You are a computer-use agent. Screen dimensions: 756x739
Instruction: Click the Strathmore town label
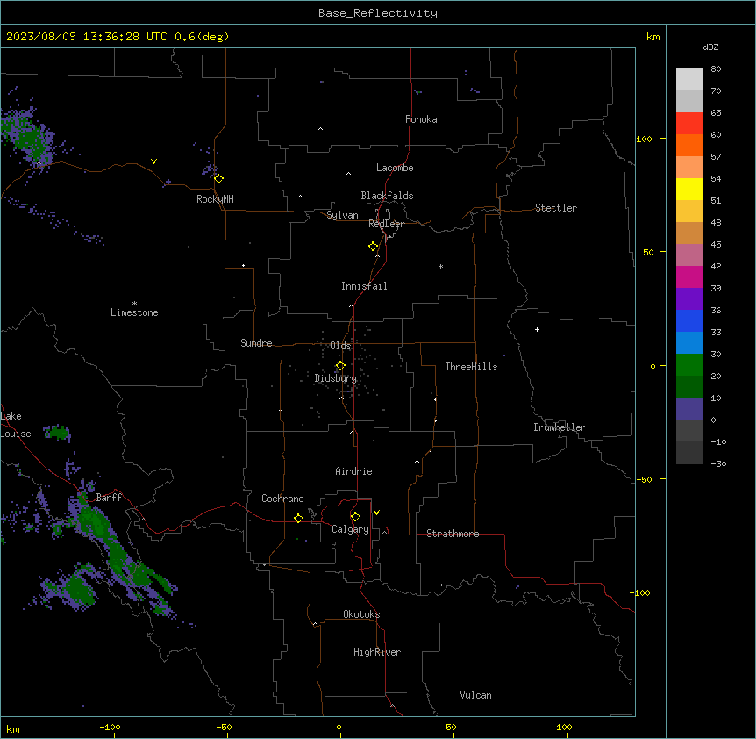pos(453,534)
